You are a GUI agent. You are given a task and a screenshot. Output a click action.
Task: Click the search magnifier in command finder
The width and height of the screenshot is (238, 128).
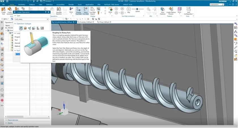(223, 5)
